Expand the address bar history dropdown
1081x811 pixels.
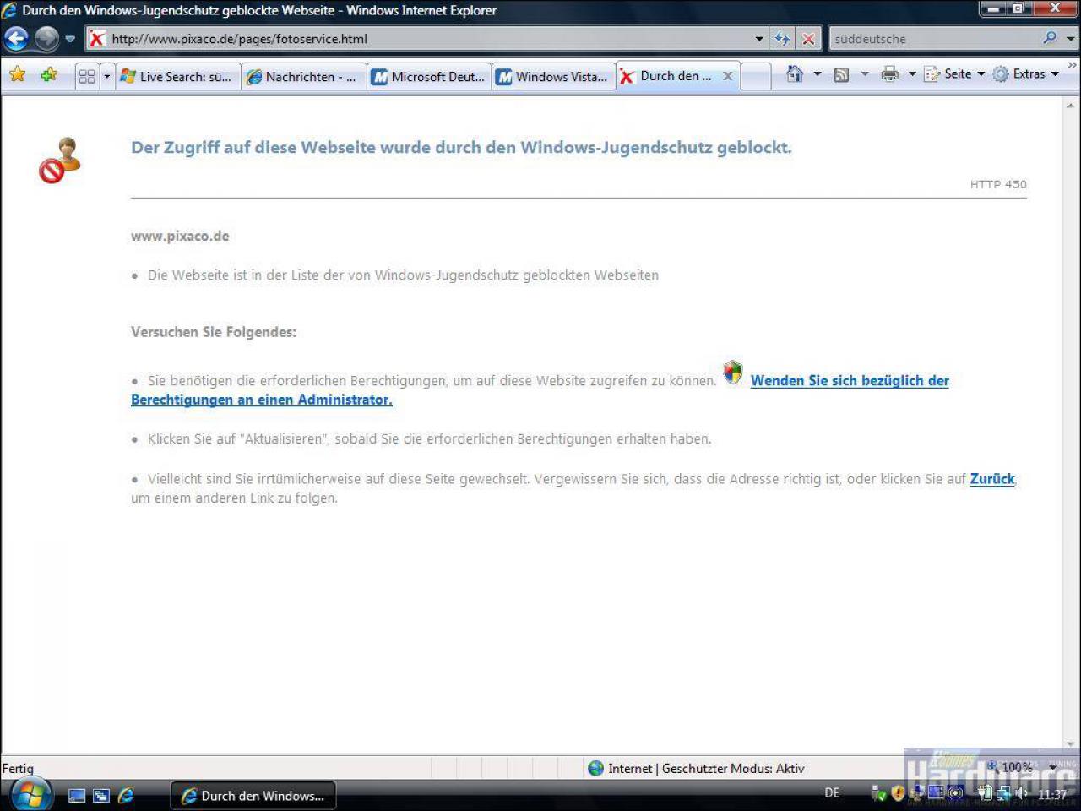pos(759,39)
